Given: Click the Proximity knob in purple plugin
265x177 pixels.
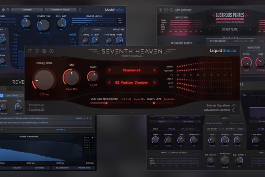Looking at the screenshot, I should click(x=168, y=140).
